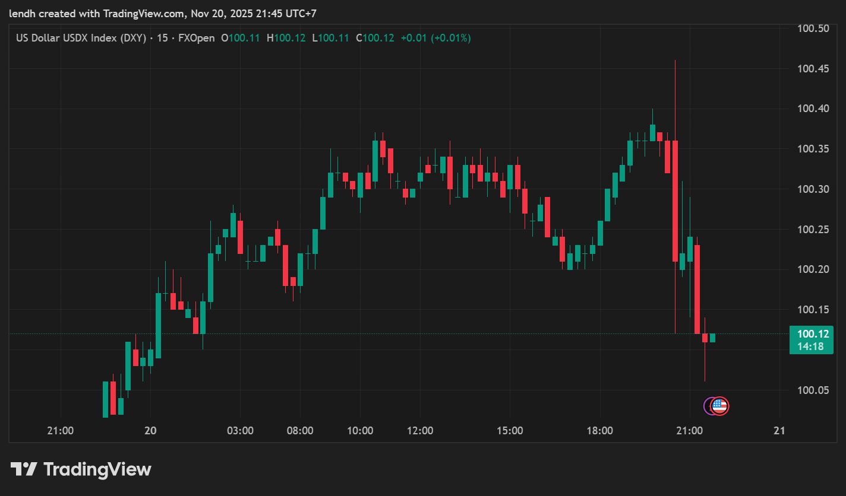The width and height of the screenshot is (846, 496).
Task: Click the 03:00 time axis label
Action: pos(240,431)
